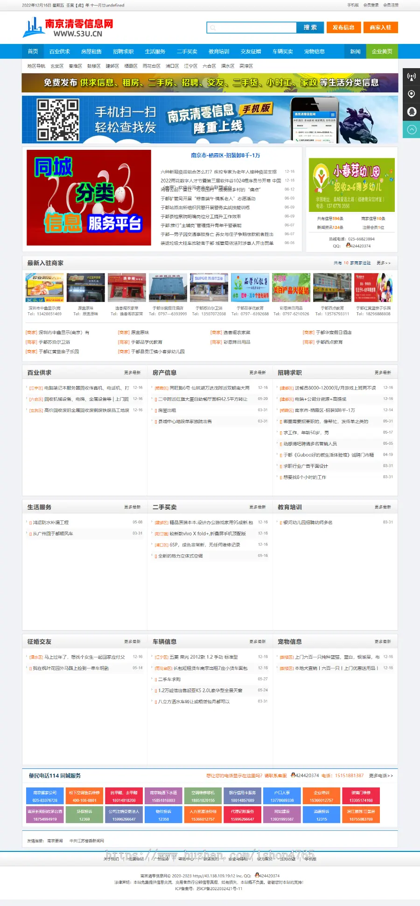Viewport: 420px width, 906px height.
Task: Click the 玻璃门维修 phone tile
Action: tap(361, 796)
